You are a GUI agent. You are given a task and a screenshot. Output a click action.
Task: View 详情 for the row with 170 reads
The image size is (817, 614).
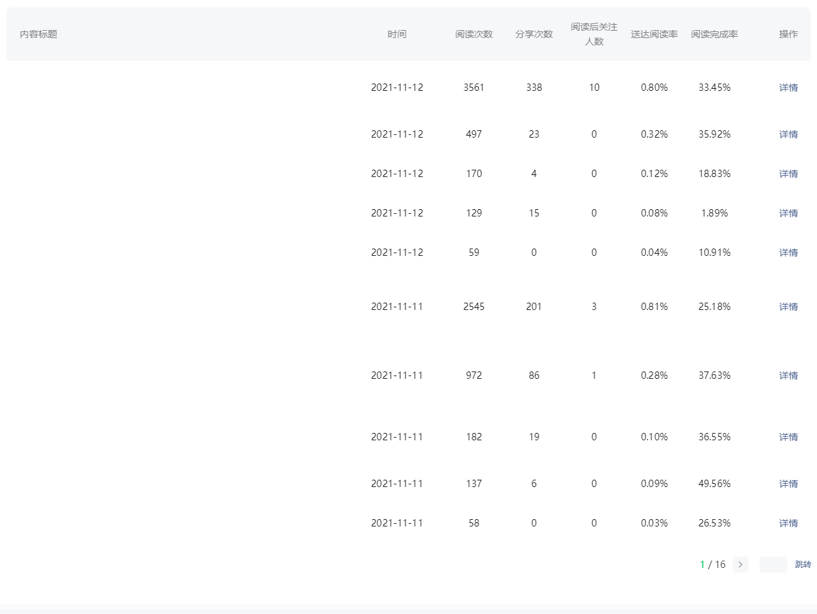pyautogui.click(x=788, y=174)
